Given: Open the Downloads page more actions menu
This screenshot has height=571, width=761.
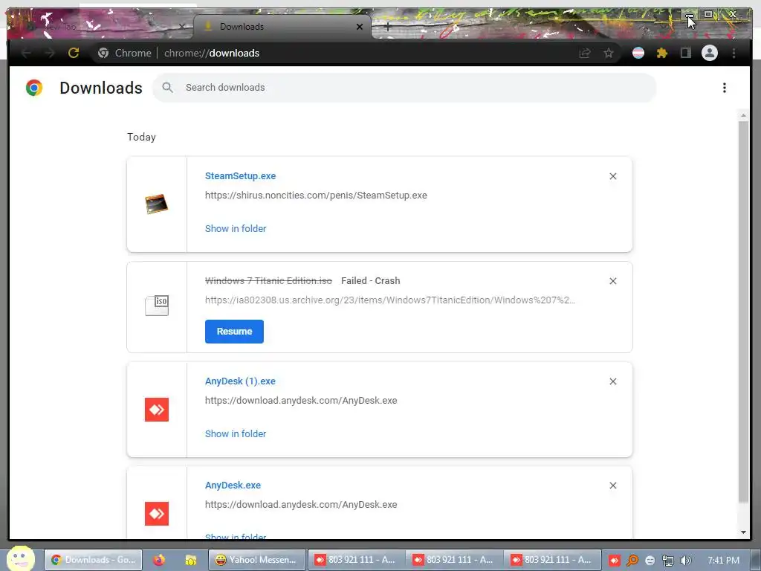Looking at the screenshot, I should (724, 88).
